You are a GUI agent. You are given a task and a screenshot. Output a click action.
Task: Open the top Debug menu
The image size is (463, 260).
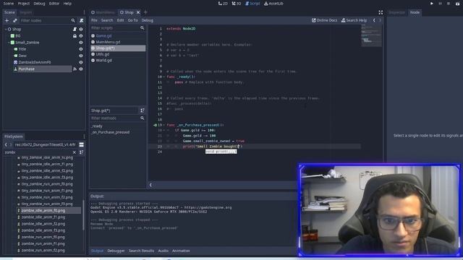click(39, 4)
